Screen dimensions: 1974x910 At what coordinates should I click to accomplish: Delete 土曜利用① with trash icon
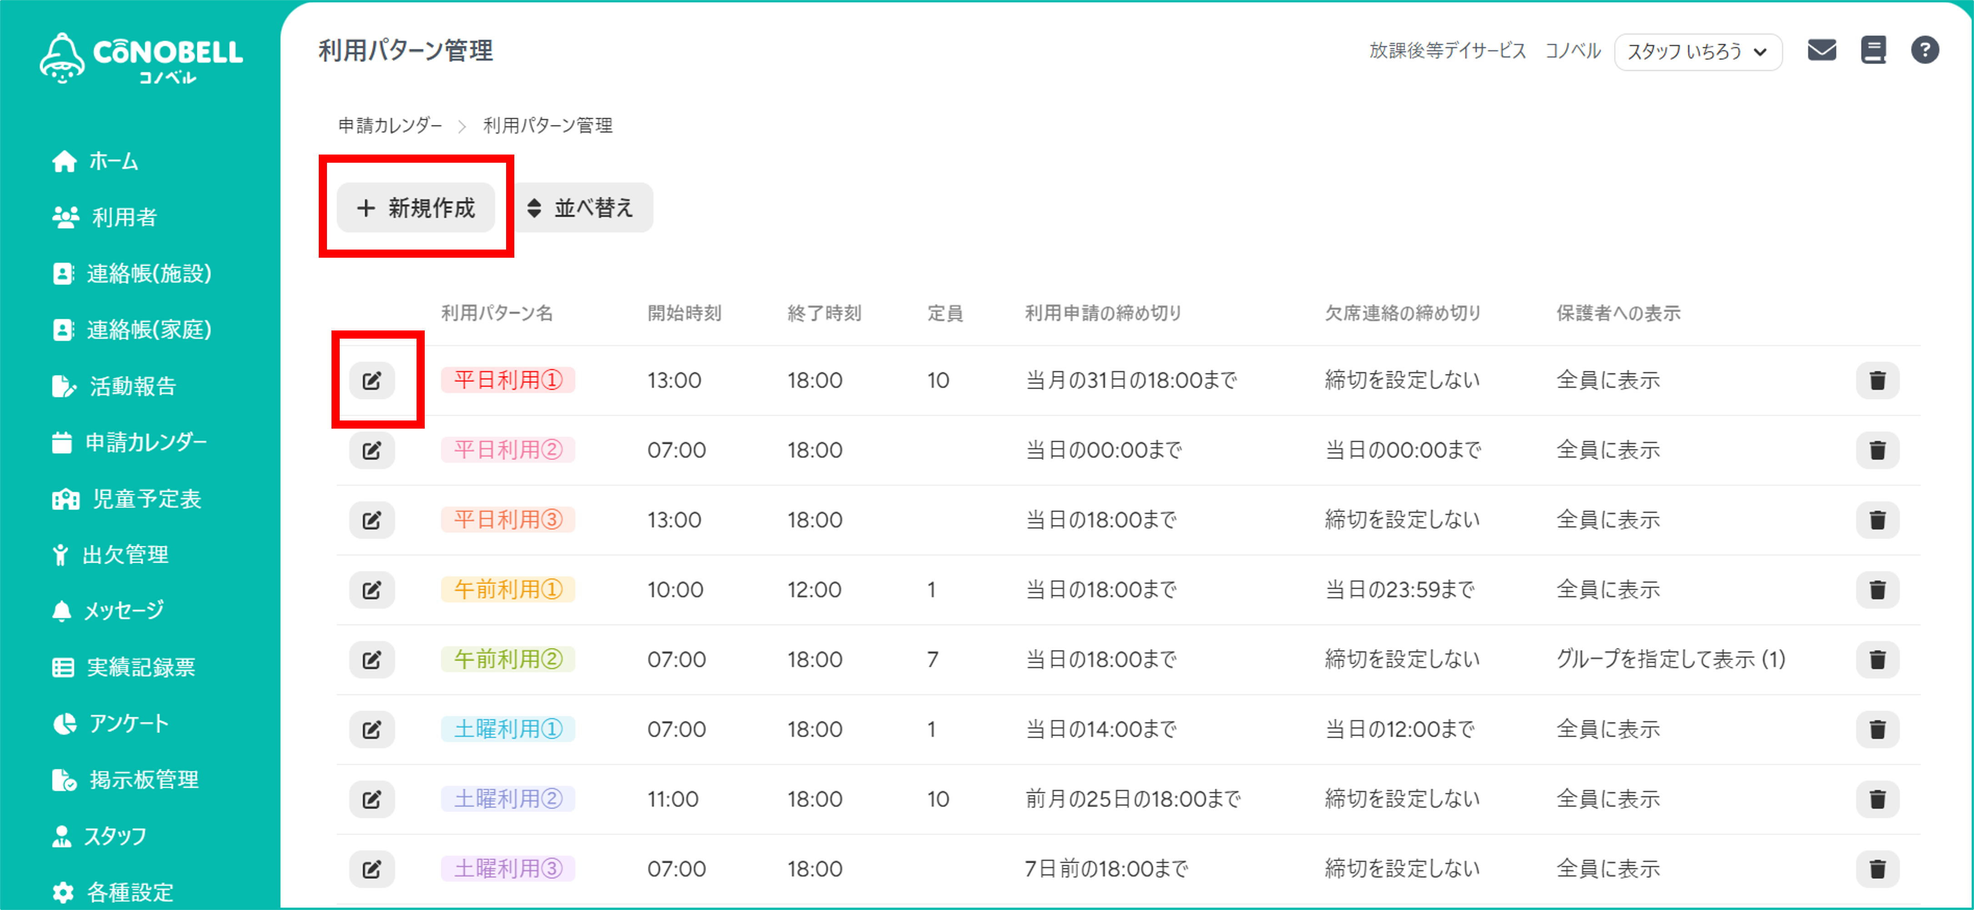click(1878, 729)
